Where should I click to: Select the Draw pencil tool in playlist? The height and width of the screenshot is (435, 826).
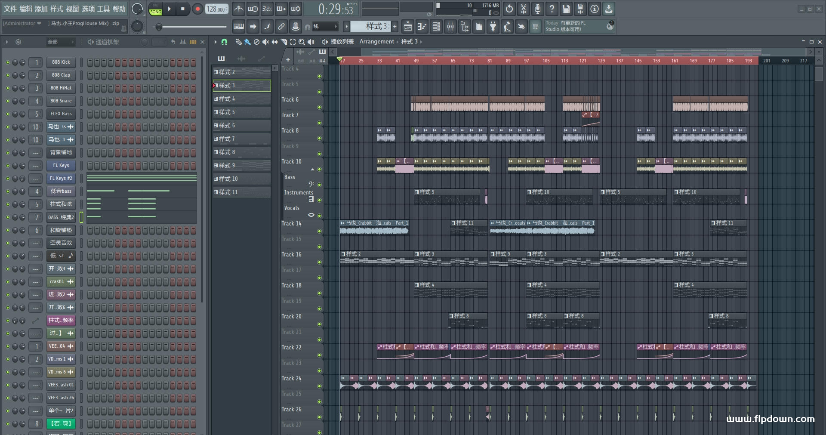(238, 42)
